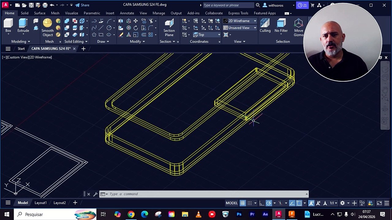Viewport: 392px width, 220px height.
Task: Toggle snap mode dots in status bar
Action: tap(250, 203)
